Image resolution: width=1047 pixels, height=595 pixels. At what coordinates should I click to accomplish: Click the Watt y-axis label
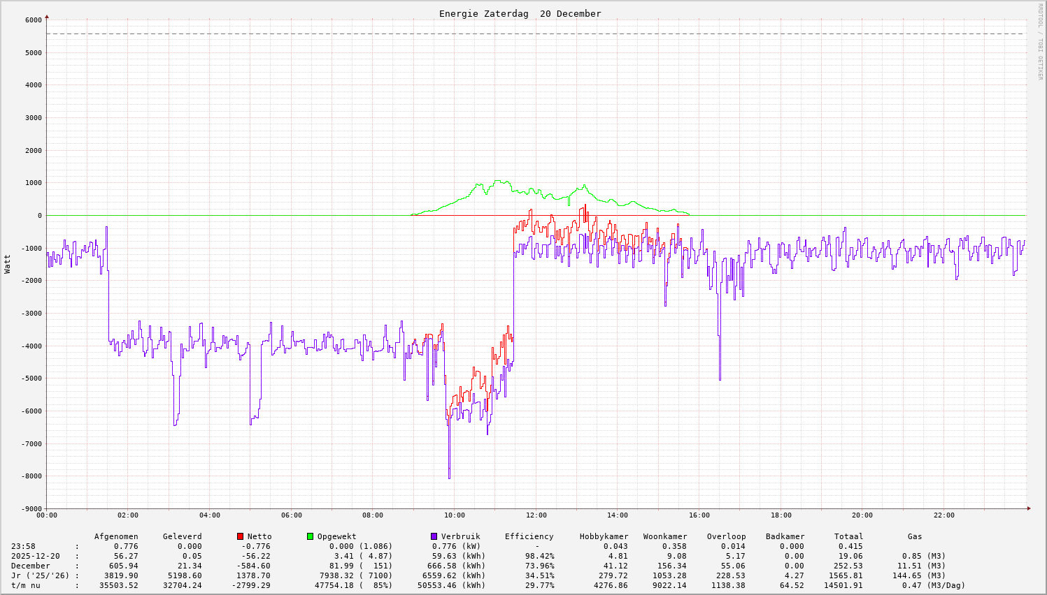point(8,263)
